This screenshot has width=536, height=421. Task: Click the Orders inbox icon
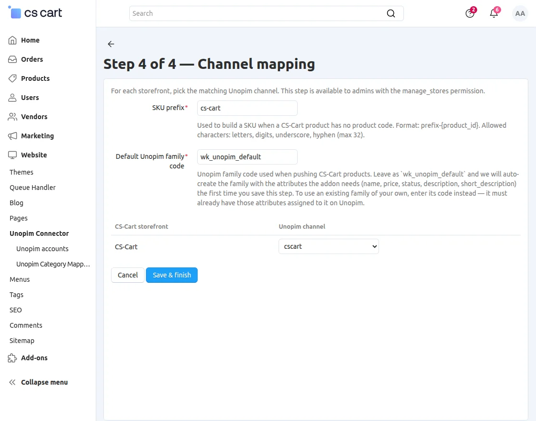point(12,59)
